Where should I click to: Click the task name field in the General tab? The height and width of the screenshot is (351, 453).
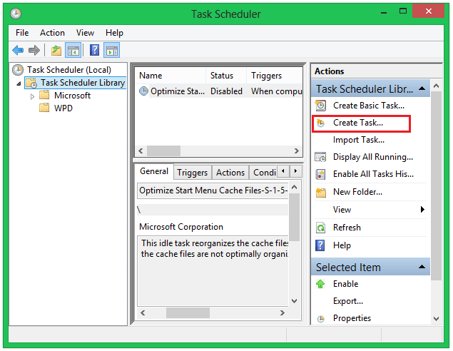coord(213,190)
